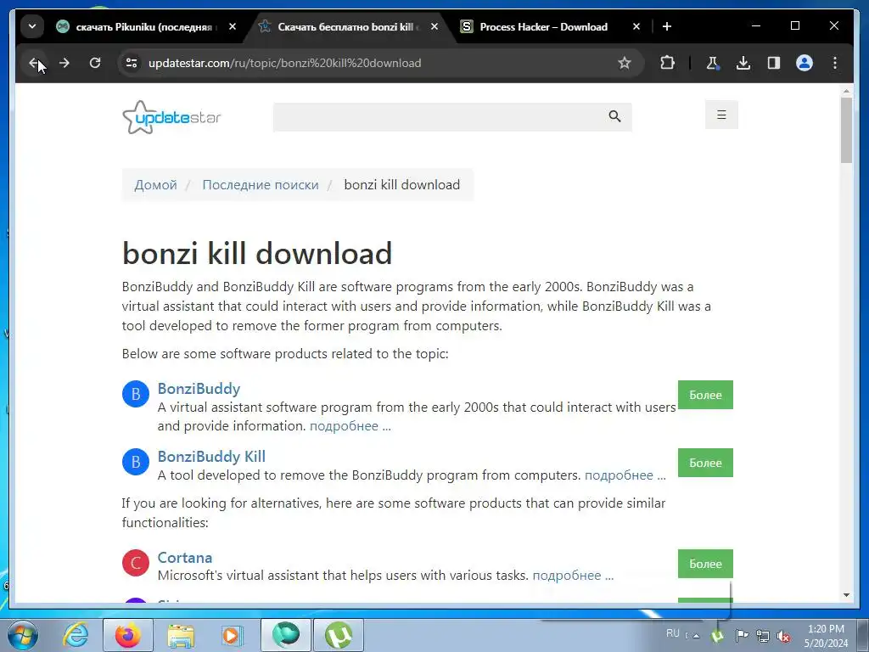This screenshot has width=869, height=652.
Task: Open the Extensions puzzle icon
Action: coord(667,63)
